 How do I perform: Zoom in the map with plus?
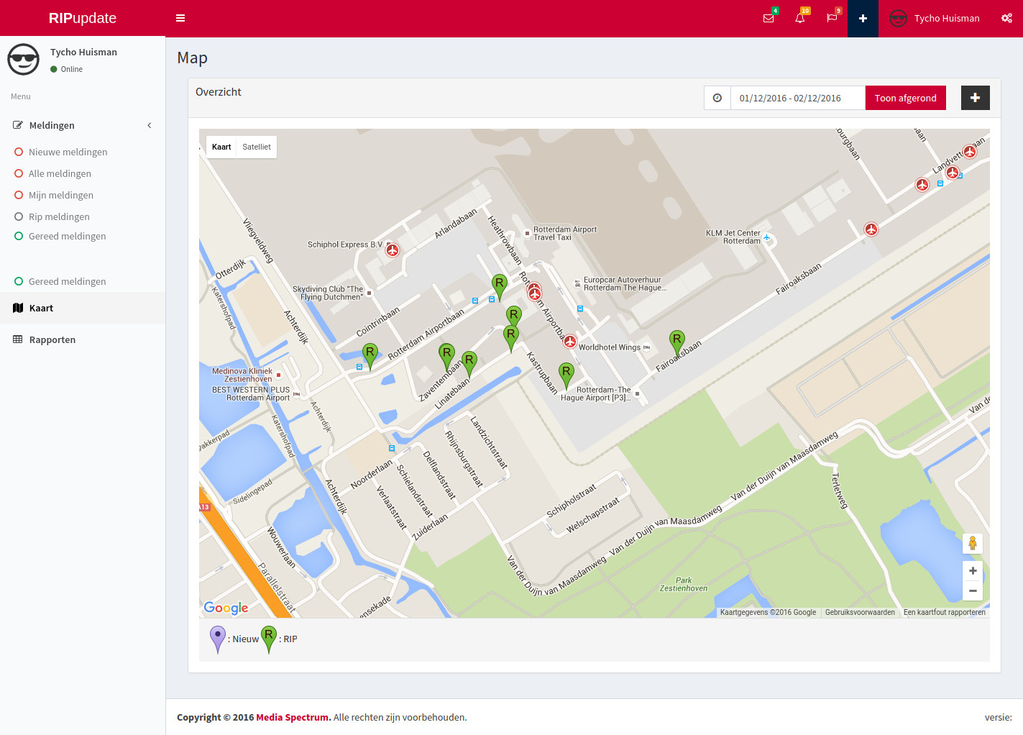click(x=973, y=571)
